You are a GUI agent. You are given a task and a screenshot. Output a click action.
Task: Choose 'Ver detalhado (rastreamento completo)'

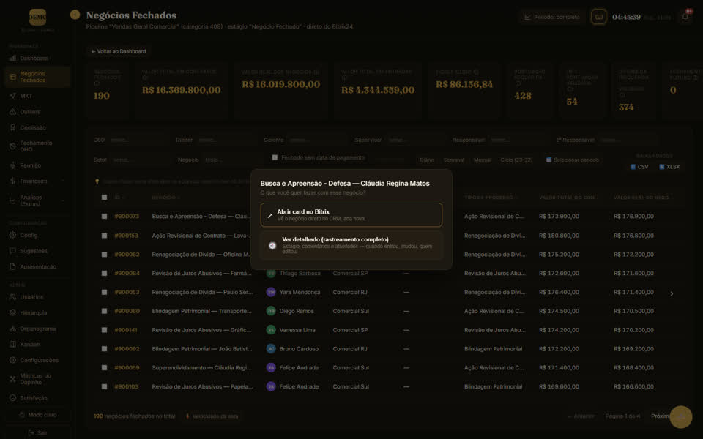351,246
